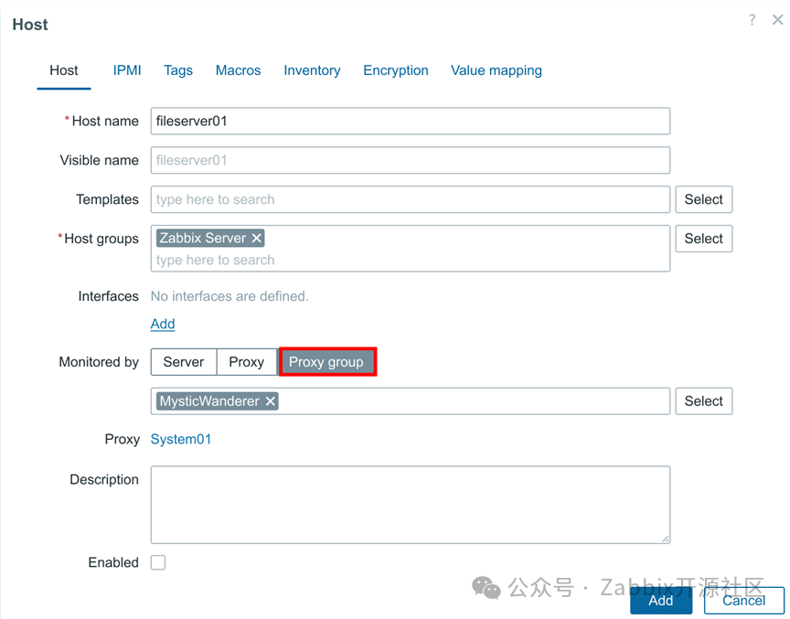Click Select button next to Templates
This screenshot has height=619, width=790.
[704, 199]
